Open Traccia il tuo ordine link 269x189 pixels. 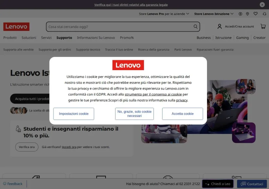click(x=119, y=49)
